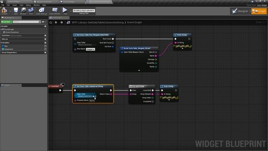
Task: Open the Window menu
Action: (x=36, y=5)
